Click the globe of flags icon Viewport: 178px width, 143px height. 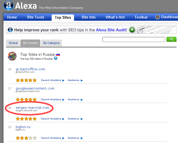click(x=12, y=56)
